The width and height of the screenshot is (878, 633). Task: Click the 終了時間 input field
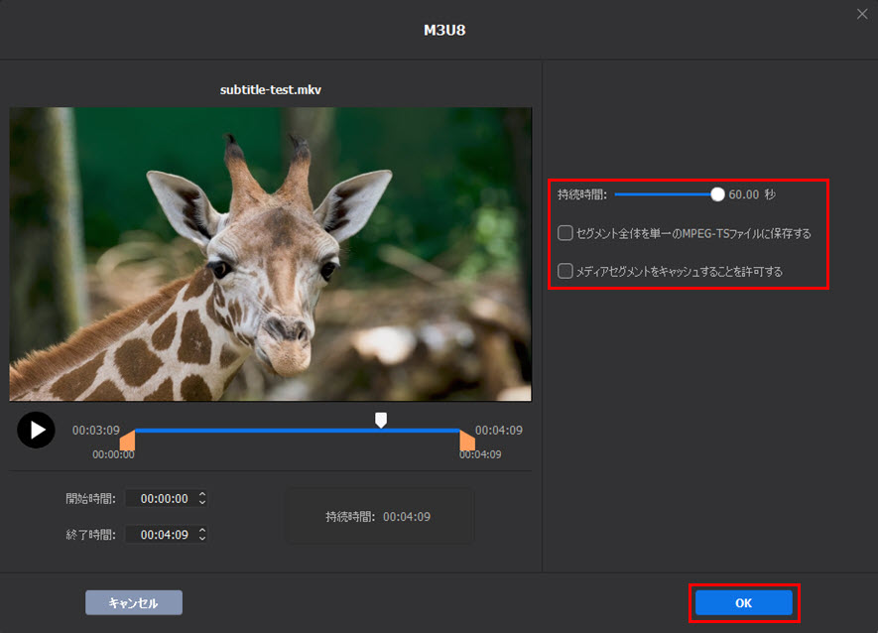(x=166, y=535)
